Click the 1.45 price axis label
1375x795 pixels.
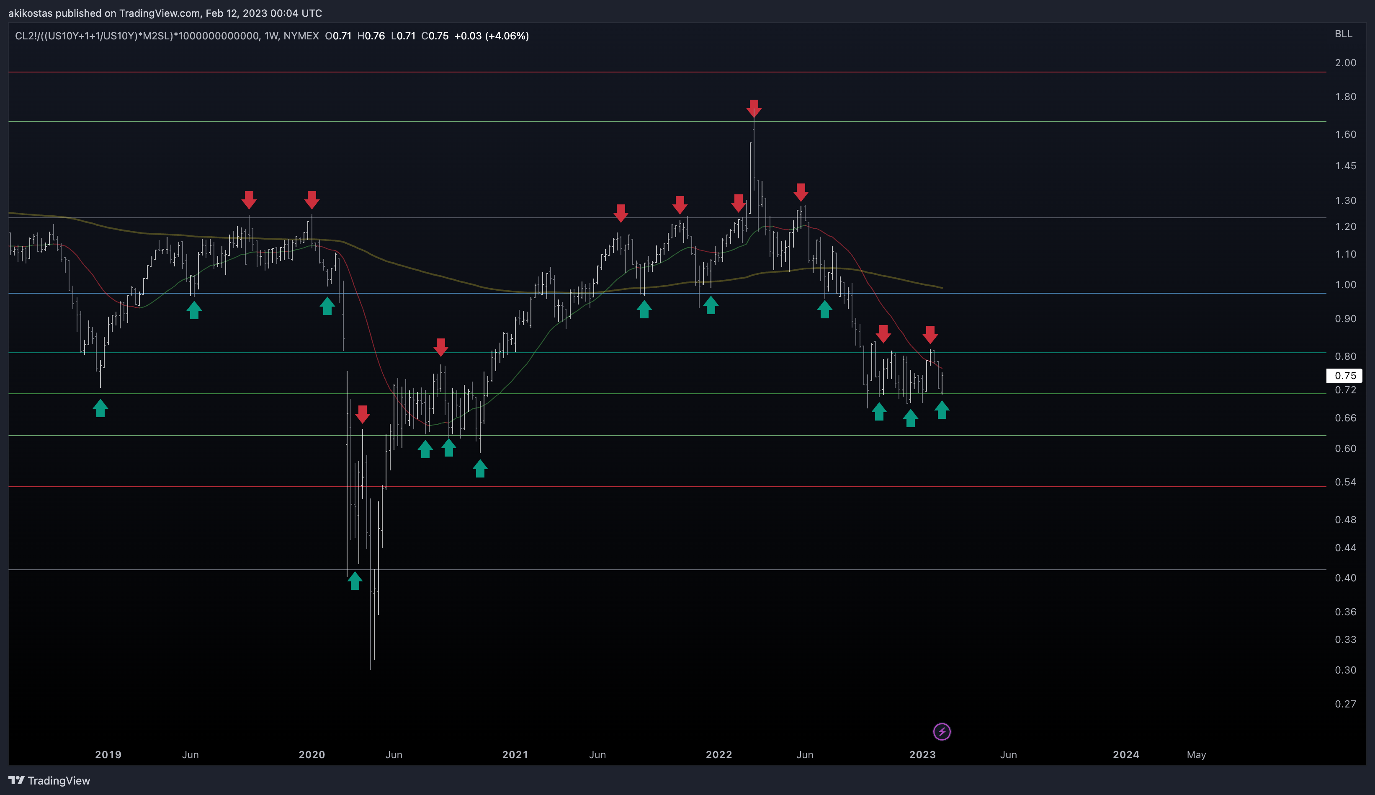tap(1346, 166)
